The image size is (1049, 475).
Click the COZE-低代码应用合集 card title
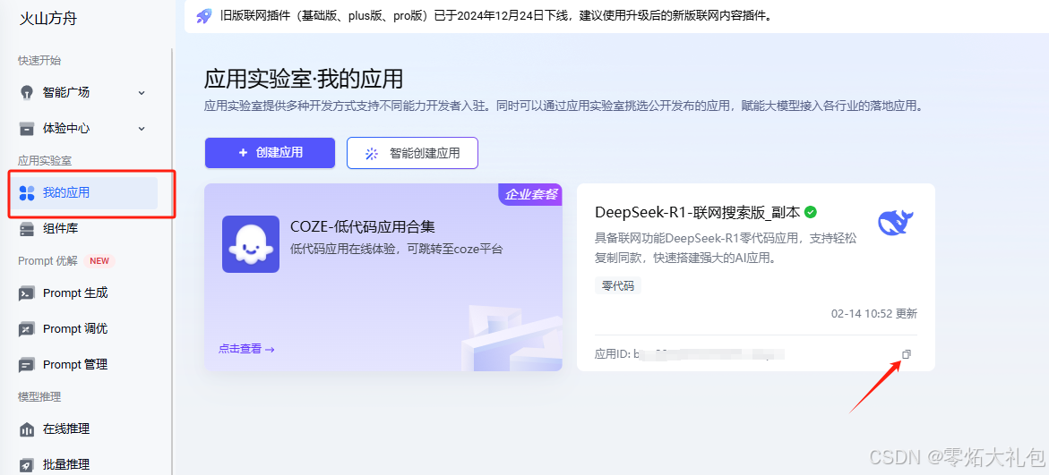[x=363, y=226]
